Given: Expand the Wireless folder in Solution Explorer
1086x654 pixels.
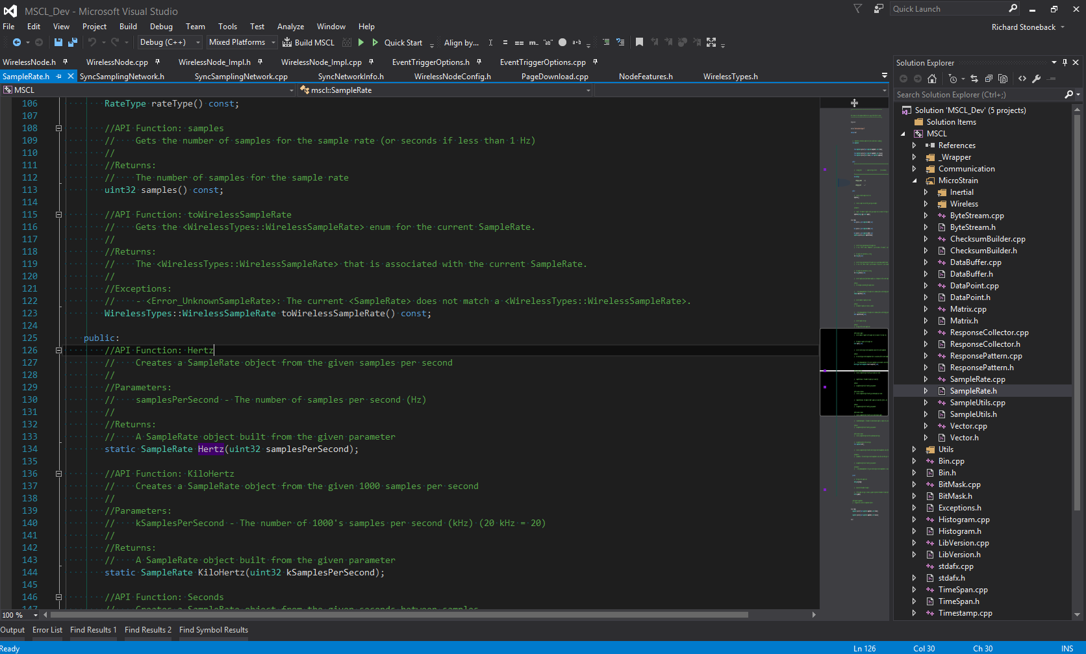Looking at the screenshot, I should 926,204.
